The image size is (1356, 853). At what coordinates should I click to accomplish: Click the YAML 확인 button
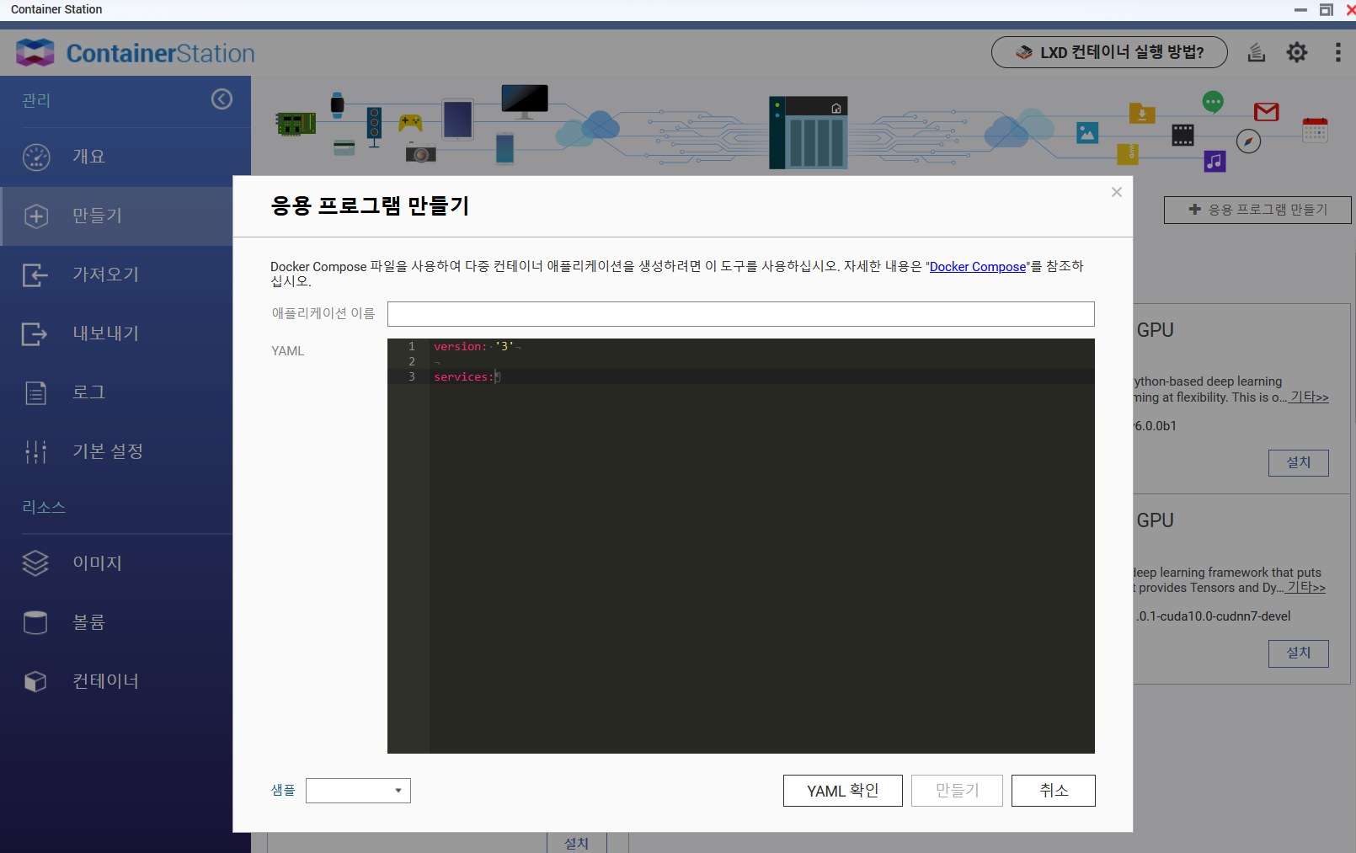pyautogui.click(x=843, y=791)
